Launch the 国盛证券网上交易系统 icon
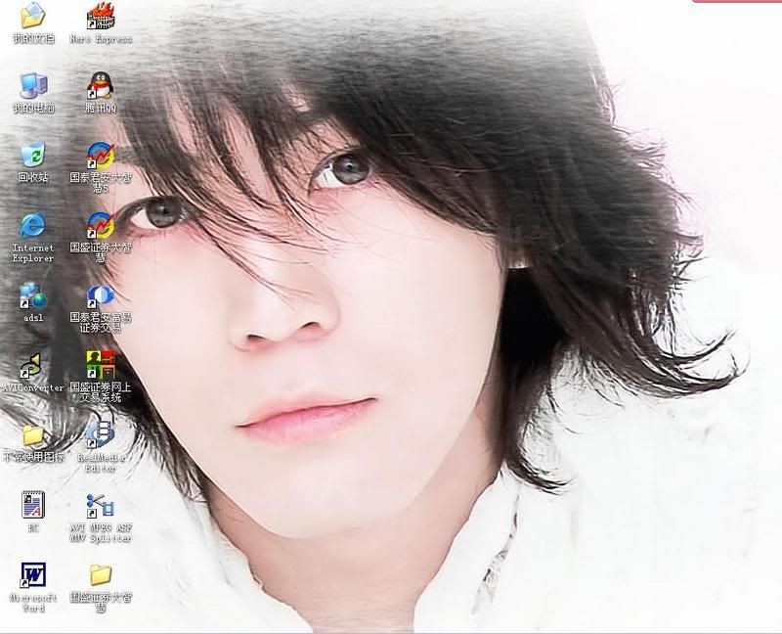The height and width of the screenshot is (634, 782). (101, 366)
